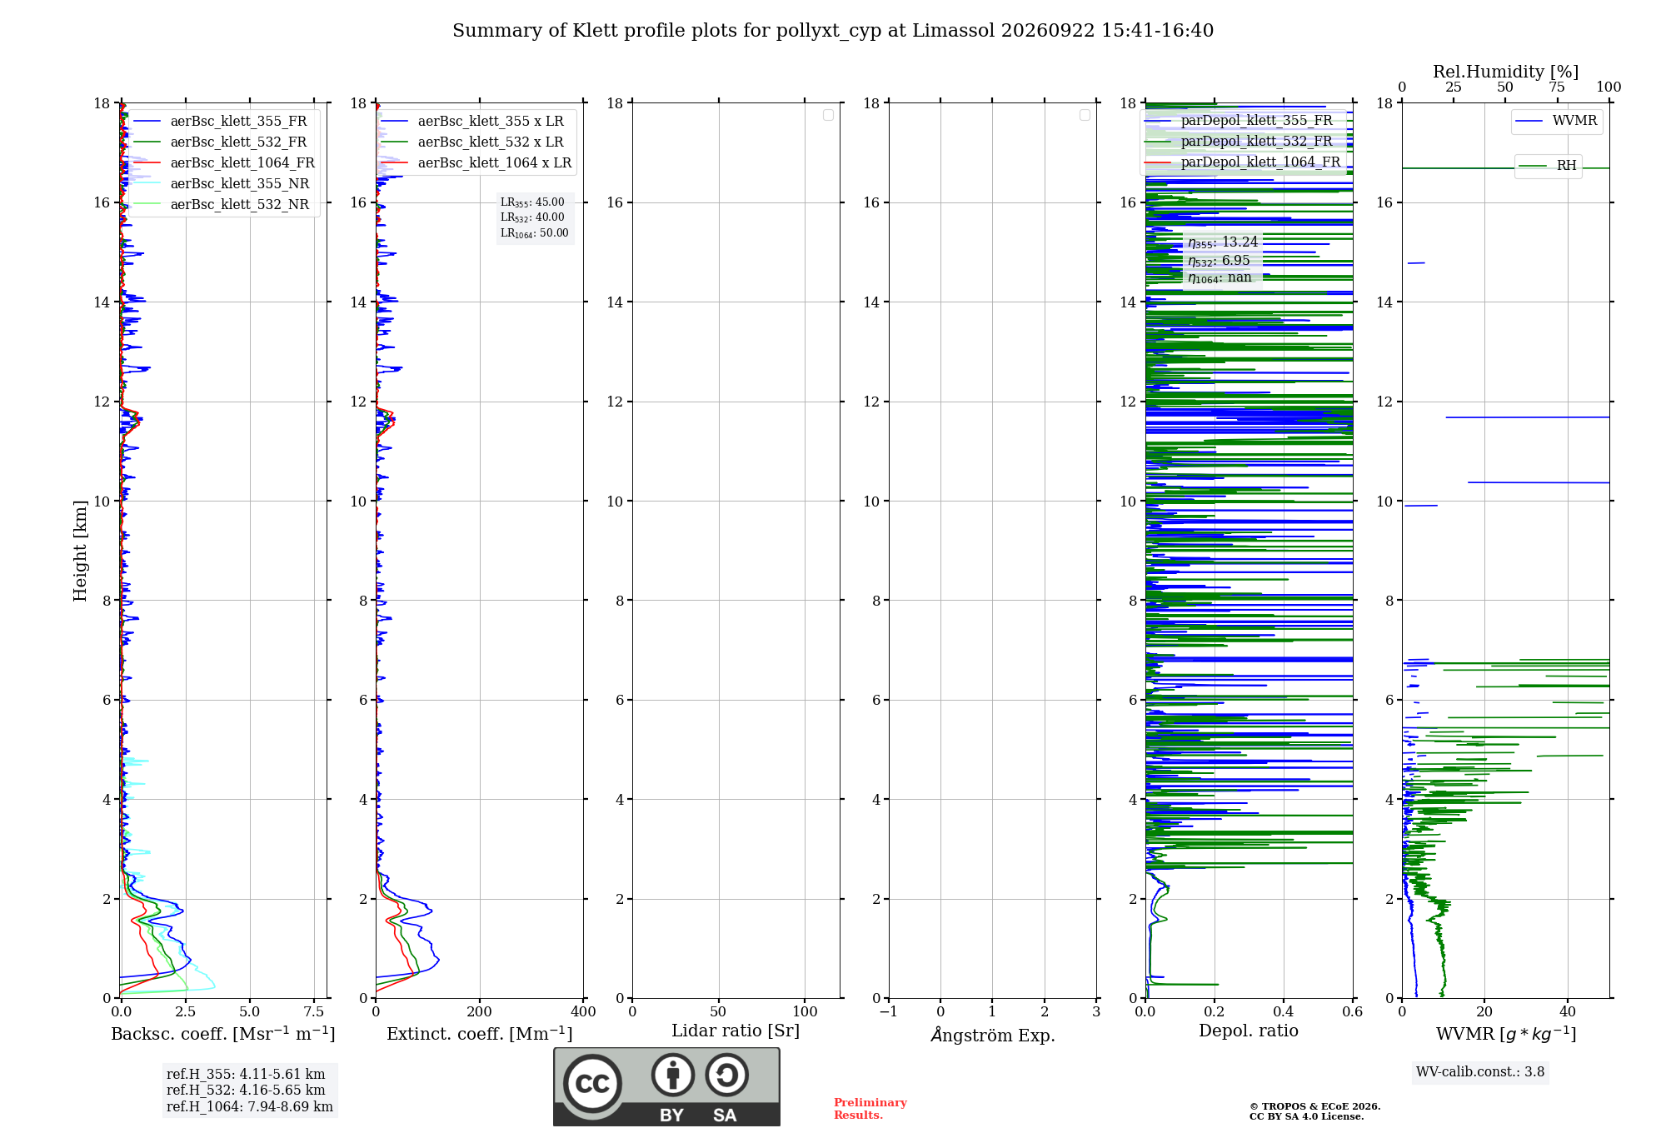This screenshot has width=1666, height=1133.
Task: Click the 'Lidar ratio [Sr]' axis label
Action: coord(736,1031)
